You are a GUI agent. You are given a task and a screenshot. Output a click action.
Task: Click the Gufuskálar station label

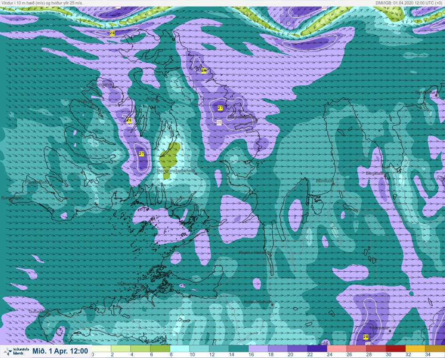pos(38,311)
